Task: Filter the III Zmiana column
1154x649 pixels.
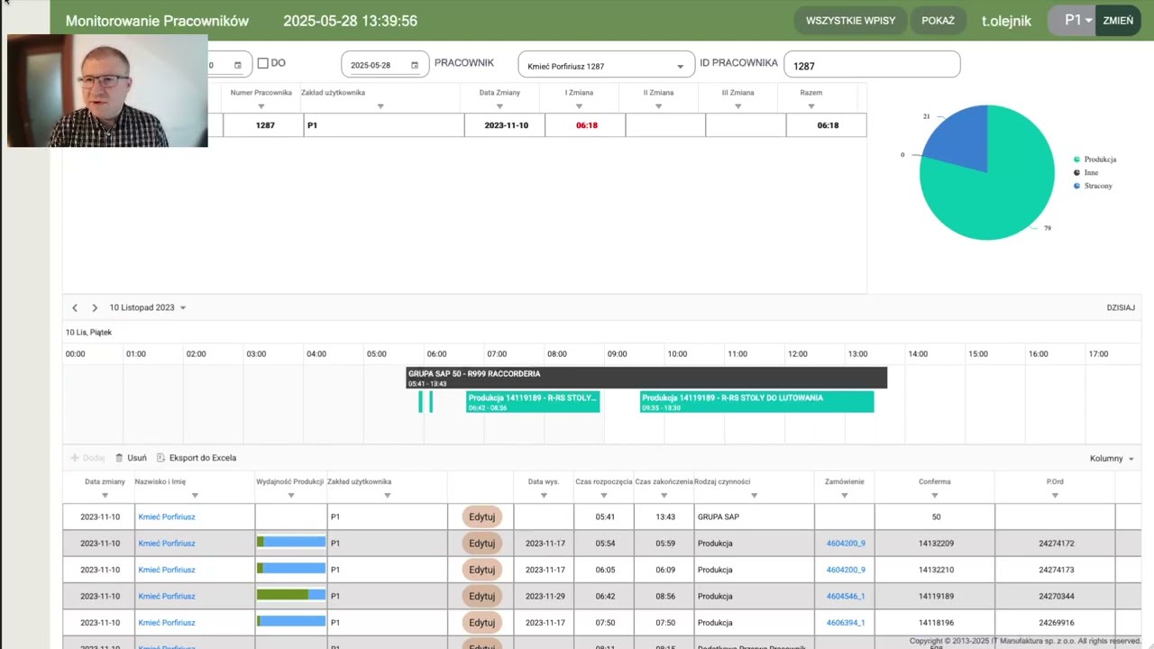Action: pyautogui.click(x=737, y=106)
